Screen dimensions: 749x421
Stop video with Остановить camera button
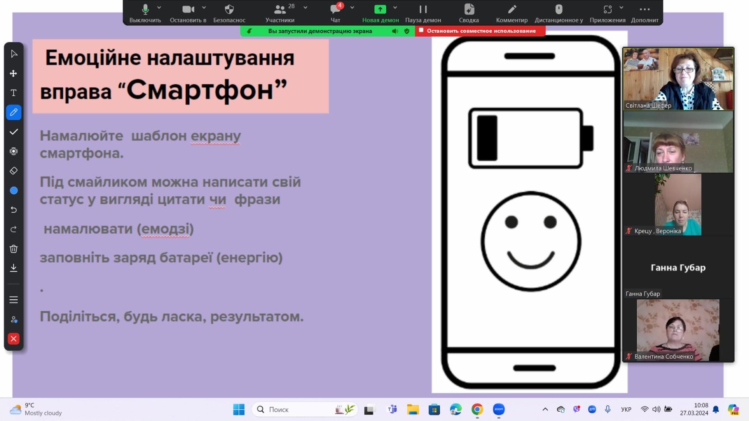[188, 12]
